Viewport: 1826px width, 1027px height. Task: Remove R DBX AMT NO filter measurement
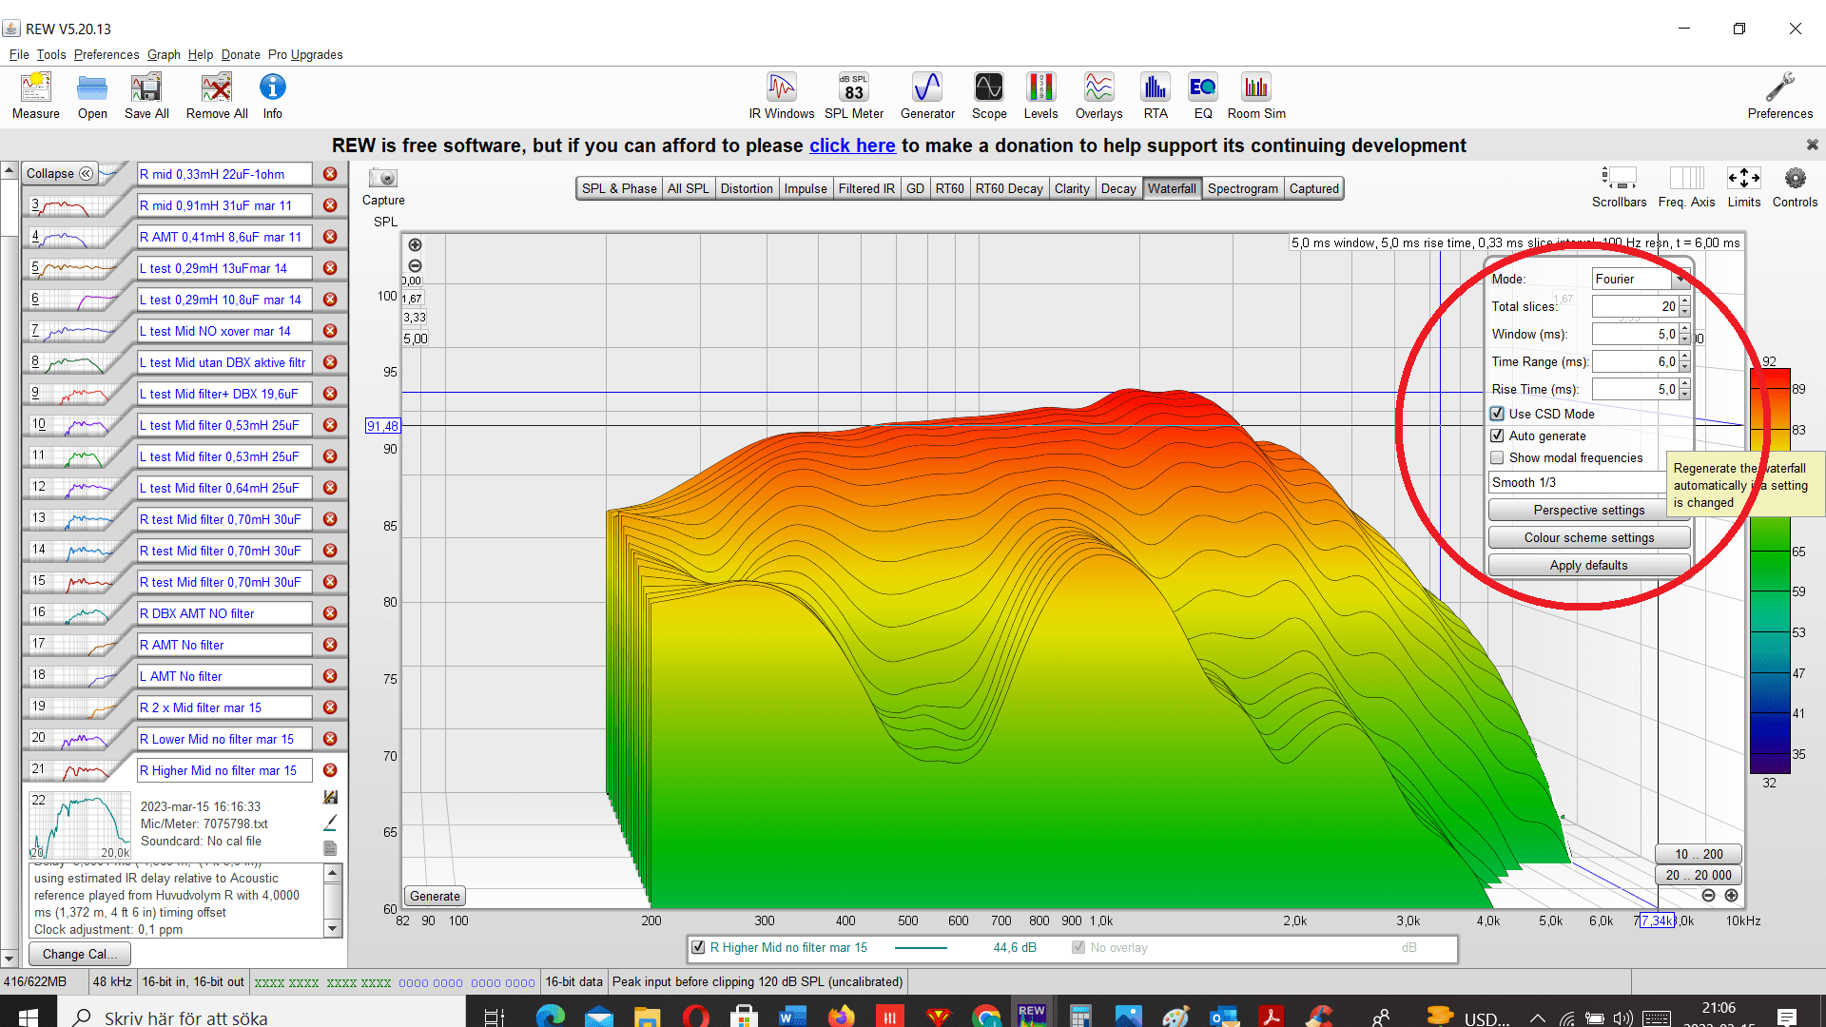[x=330, y=613]
